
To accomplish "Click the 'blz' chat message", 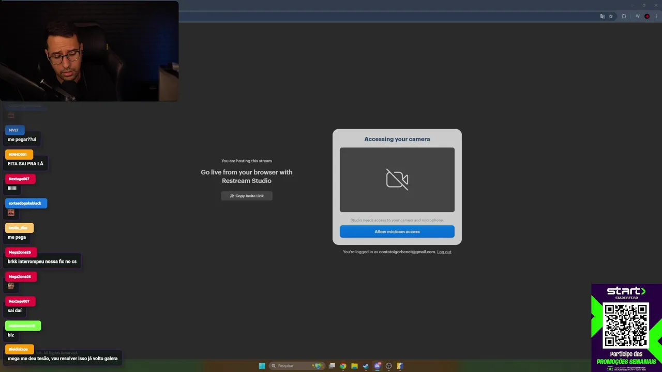I will tap(11, 335).
